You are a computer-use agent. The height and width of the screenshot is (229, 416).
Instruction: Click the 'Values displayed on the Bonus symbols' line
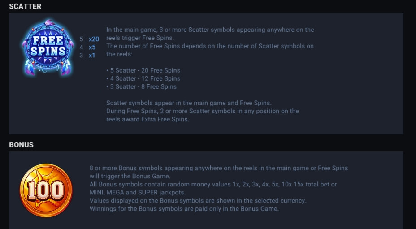[x=198, y=201]
